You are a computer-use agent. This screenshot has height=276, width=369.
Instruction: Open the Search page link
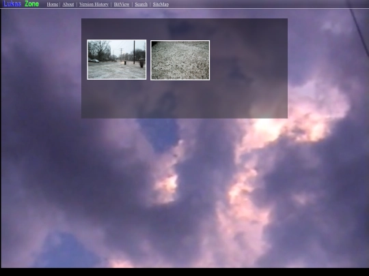(141, 5)
